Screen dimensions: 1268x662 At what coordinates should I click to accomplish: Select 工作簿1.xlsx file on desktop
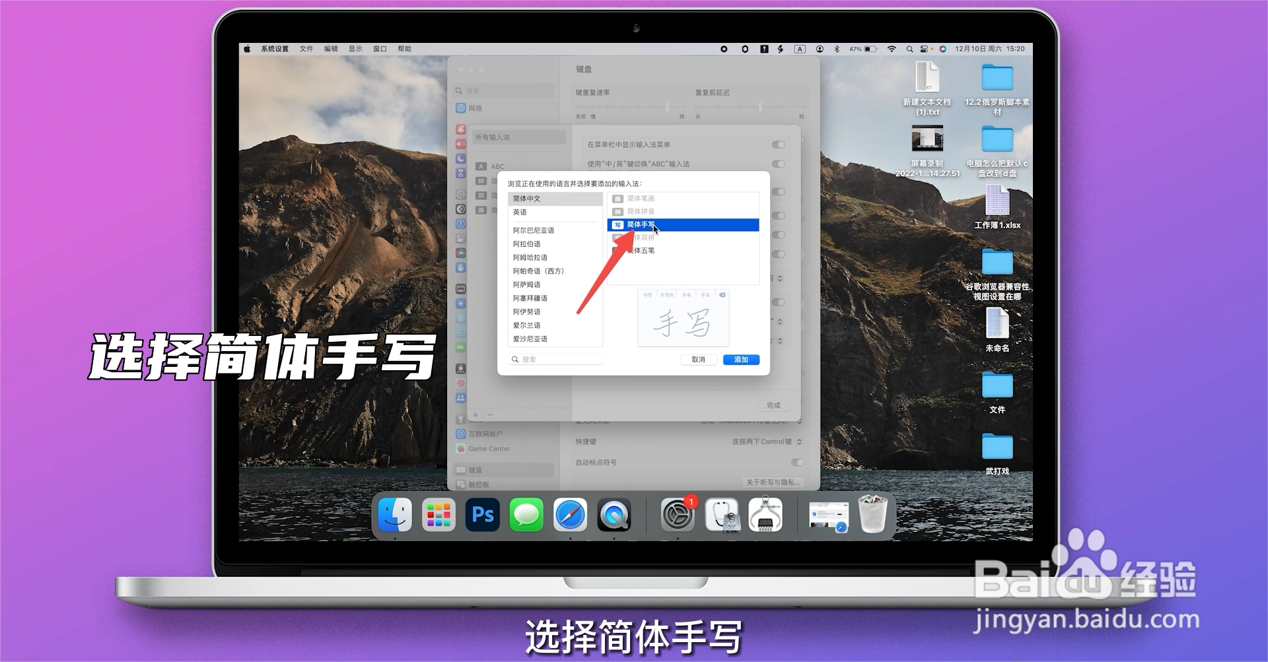coord(997,207)
